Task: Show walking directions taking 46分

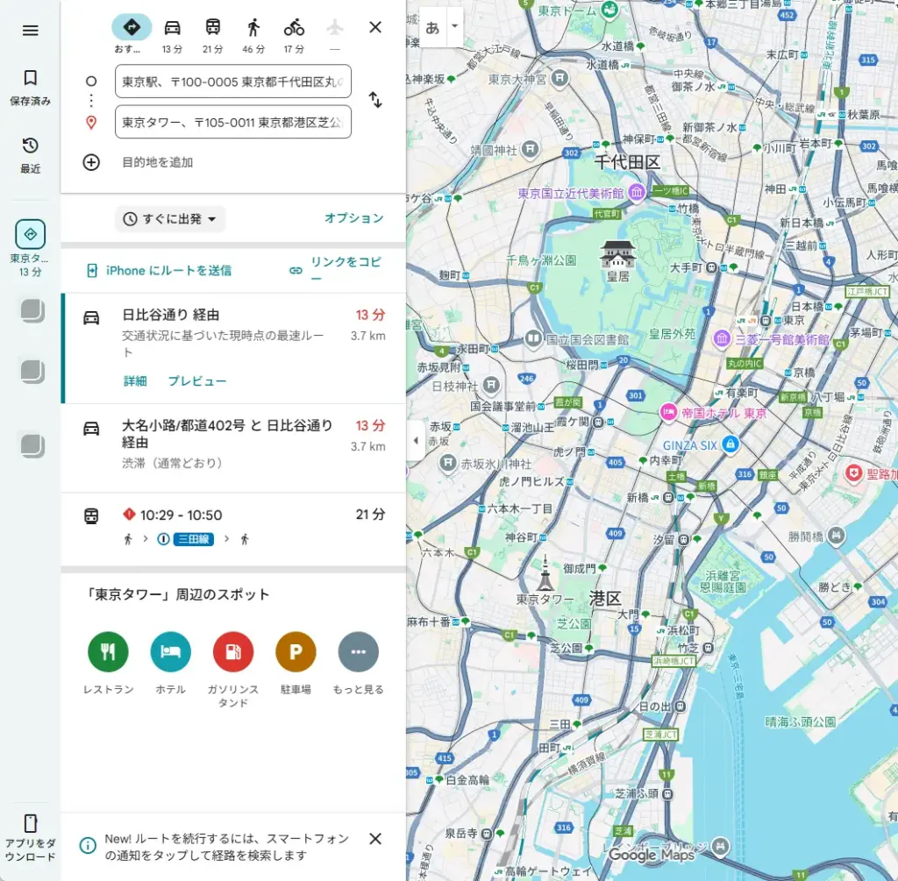Action: [x=253, y=28]
